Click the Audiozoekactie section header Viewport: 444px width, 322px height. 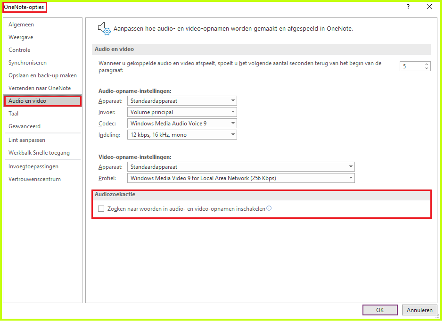click(x=115, y=195)
